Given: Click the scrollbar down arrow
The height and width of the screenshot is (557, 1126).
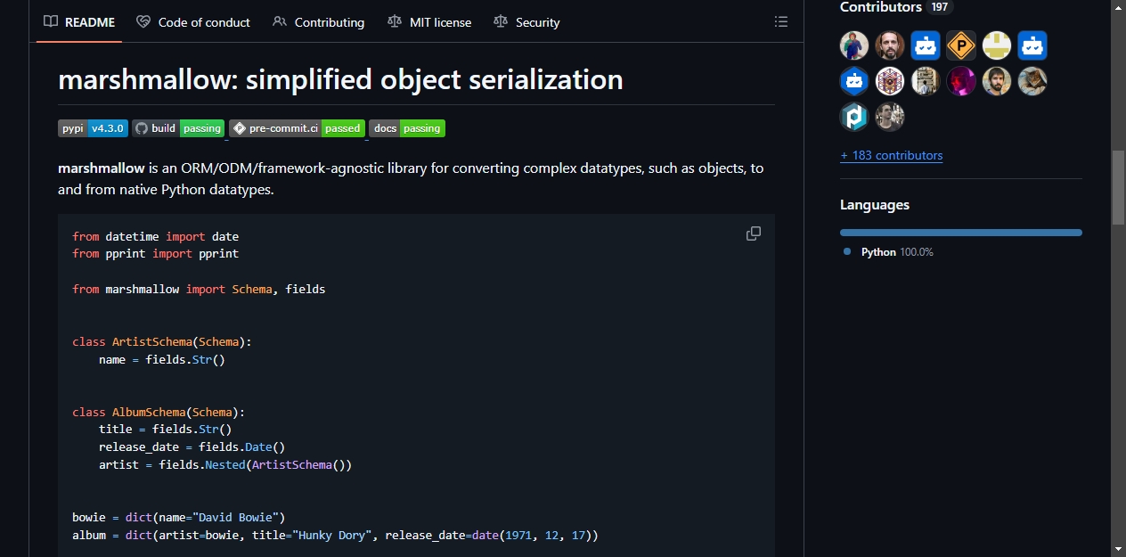Looking at the screenshot, I should point(1118,549).
